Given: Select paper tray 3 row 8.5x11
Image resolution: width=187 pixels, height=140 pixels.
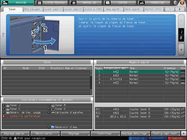Looking at the screenshot, I should [x=140, y=79].
